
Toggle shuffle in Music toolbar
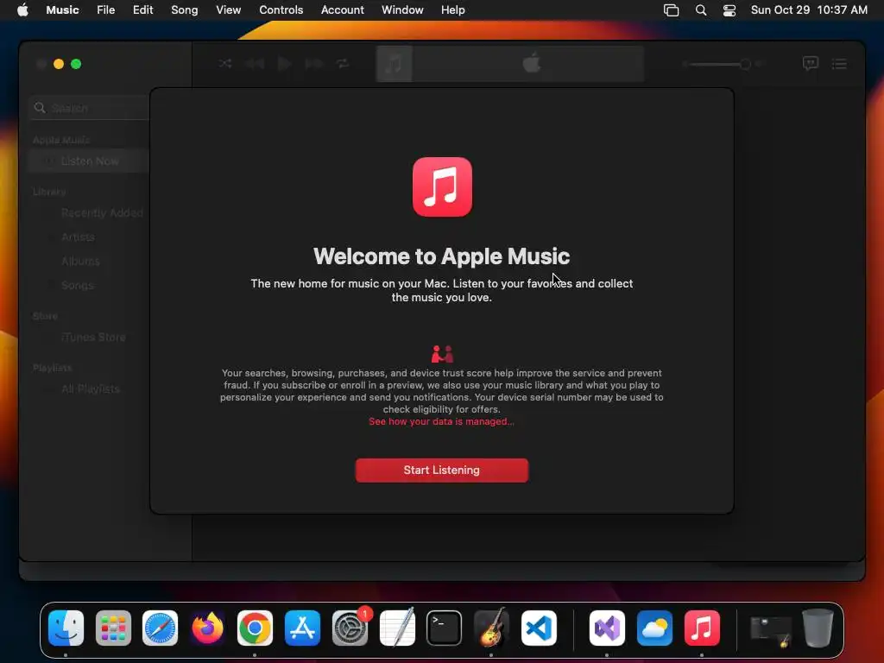click(x=225, y=64)
